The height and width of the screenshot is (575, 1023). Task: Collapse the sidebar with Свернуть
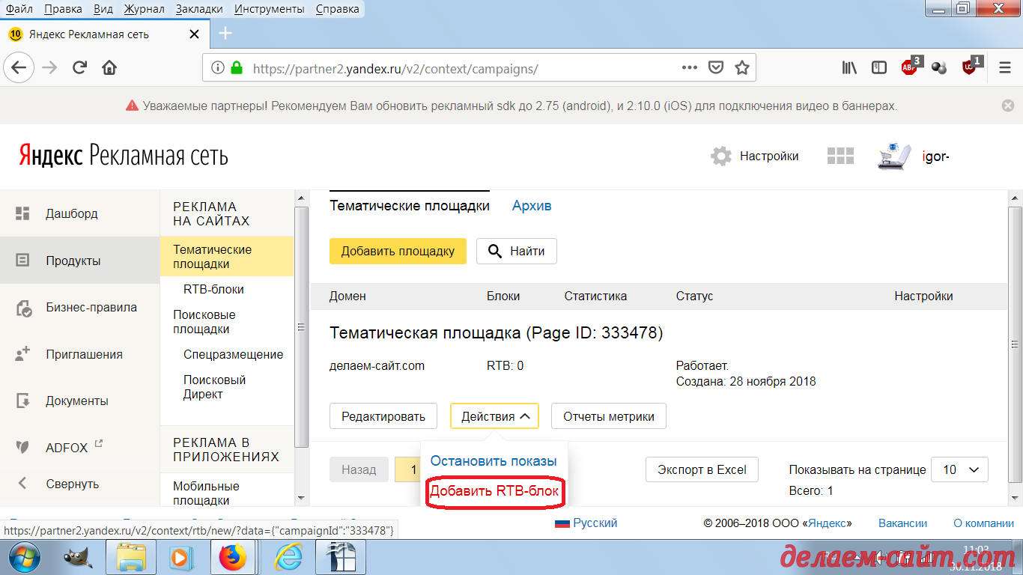[x=72, y=484]
